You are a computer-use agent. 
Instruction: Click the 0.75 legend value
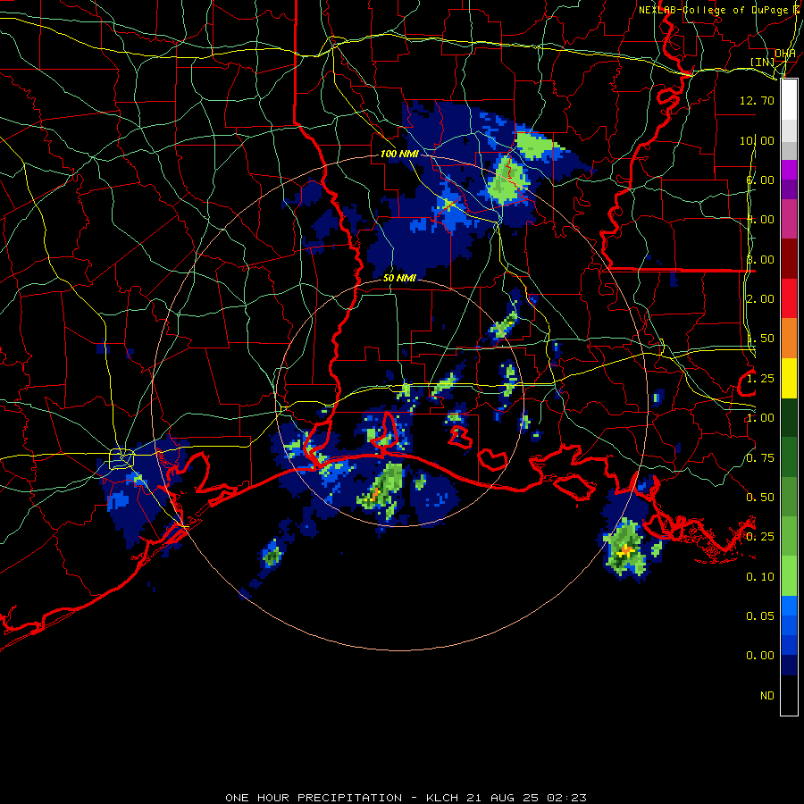(x=760, y=458)
